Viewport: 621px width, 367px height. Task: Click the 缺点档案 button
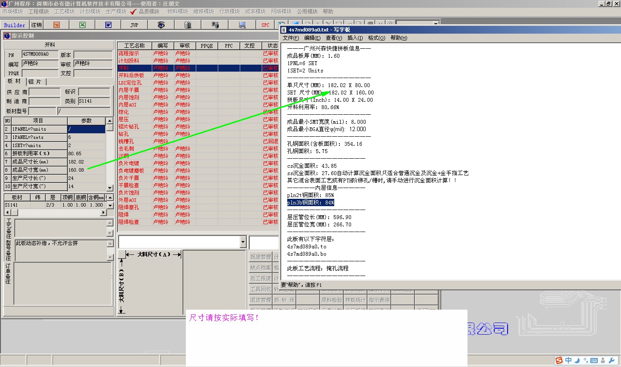[260, 268]
